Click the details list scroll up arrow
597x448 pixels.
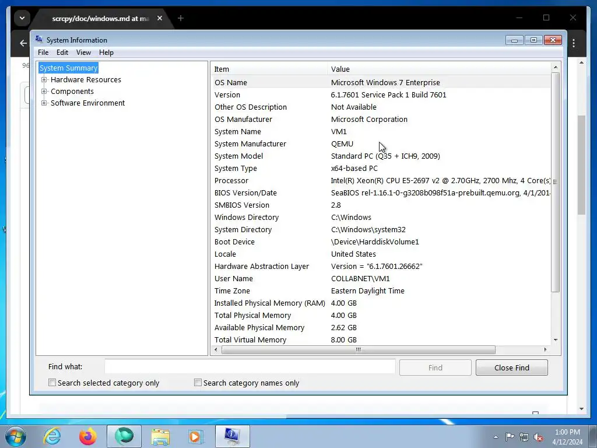coord(556,68)
